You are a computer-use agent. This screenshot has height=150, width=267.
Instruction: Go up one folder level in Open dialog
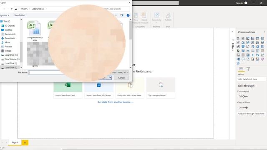tap(12, 9)
